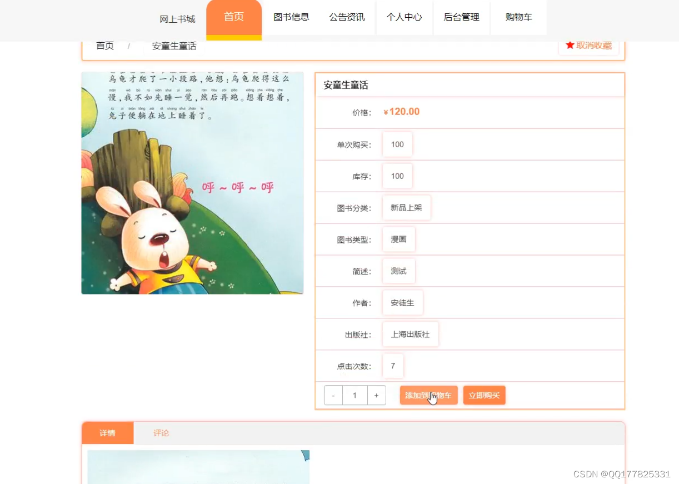Click the 立即购买 button

click(484, 395)
